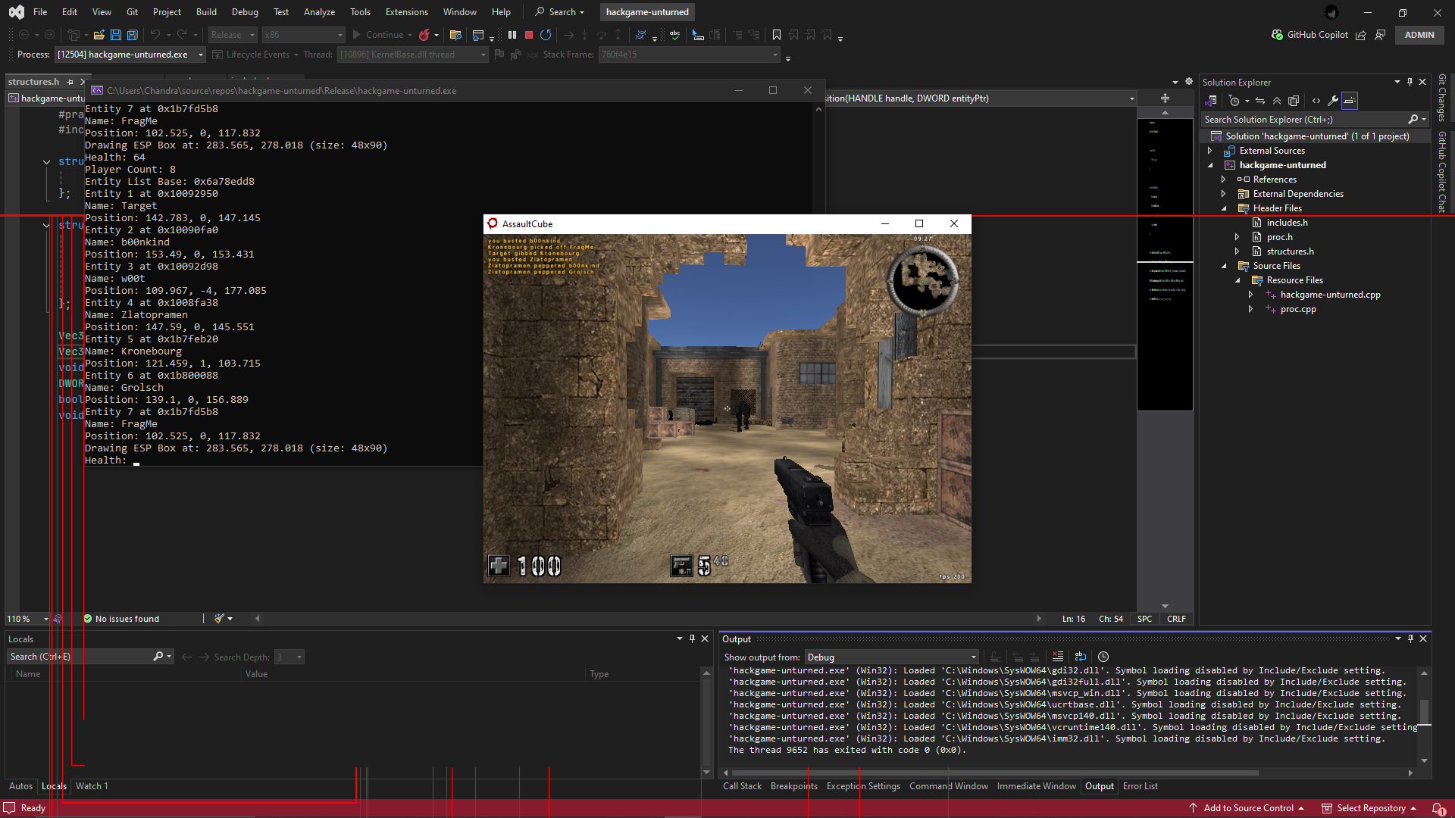1455x818 pixels.
Task: Open editor settings gear icon
Action: 1189,82
